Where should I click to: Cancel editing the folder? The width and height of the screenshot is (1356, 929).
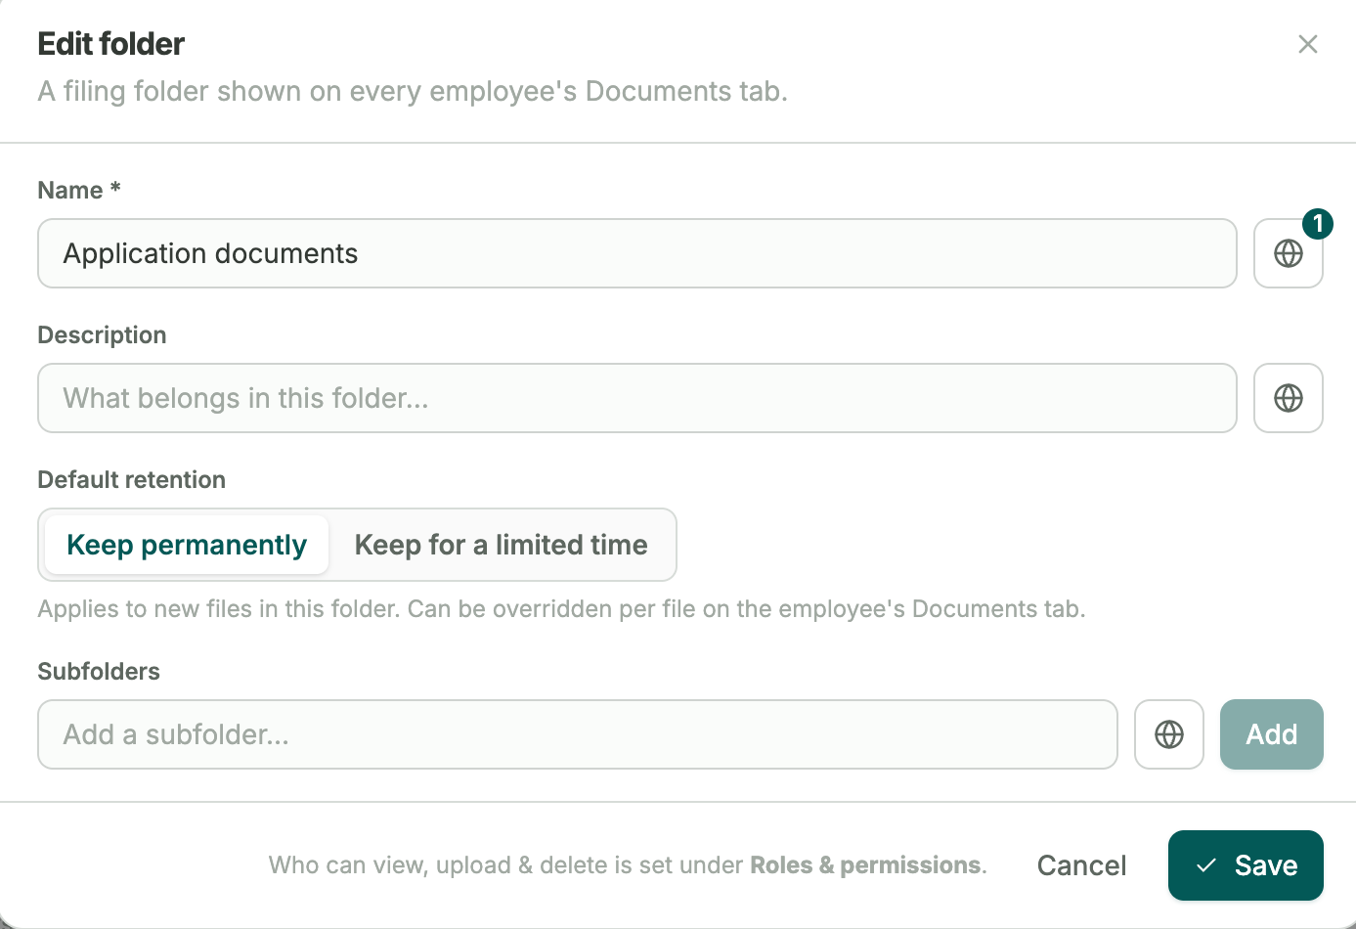point(1081,865)
